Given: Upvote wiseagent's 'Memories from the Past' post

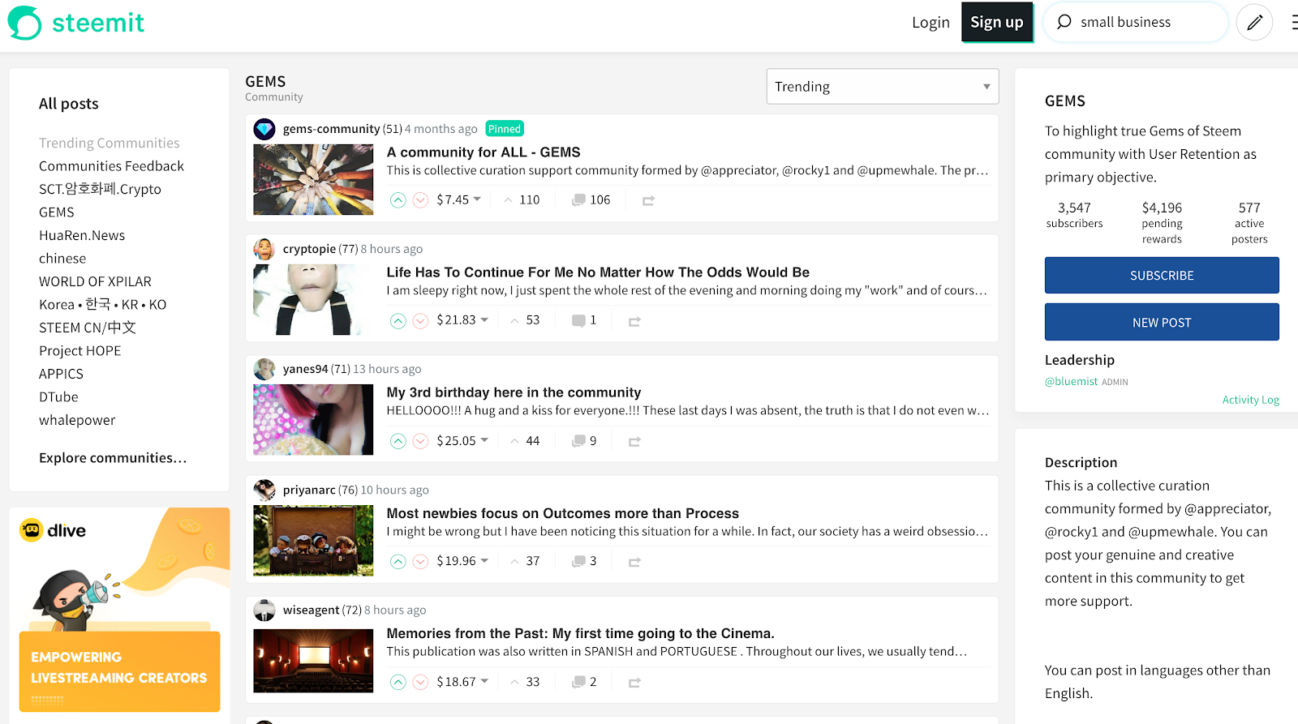Looking at the screenshot, I should click(398, 682).
